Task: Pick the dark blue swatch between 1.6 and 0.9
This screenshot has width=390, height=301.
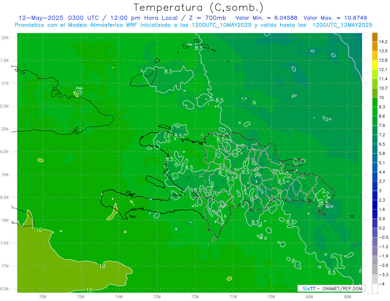Action: [x=375, y=214]
